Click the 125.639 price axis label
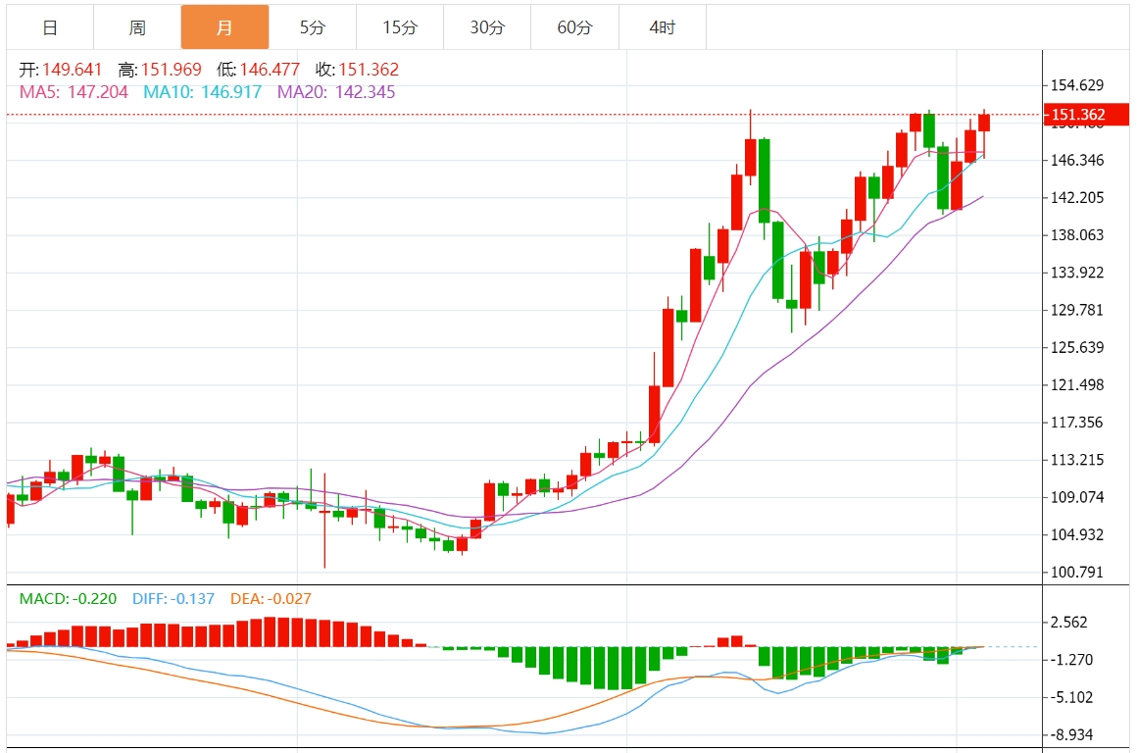Viewport: 1138px width, 753px height. (x=1077, y=348)
